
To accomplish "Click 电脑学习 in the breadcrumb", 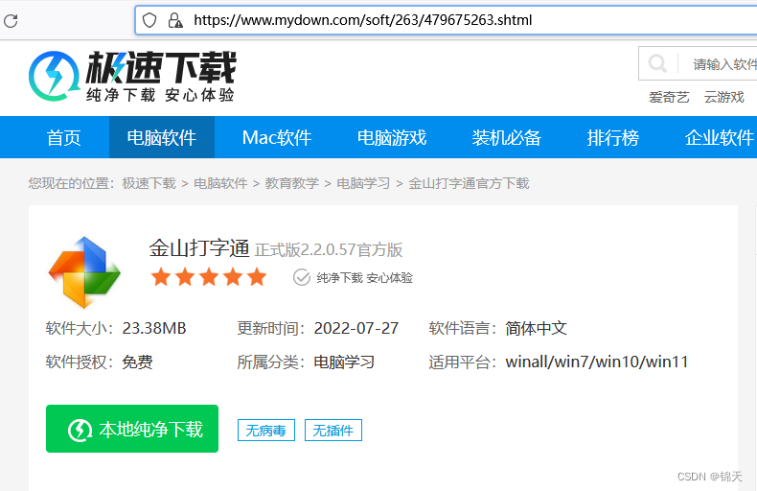I will pyautogui.click(x=363, y=183).
